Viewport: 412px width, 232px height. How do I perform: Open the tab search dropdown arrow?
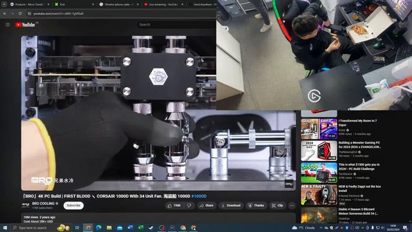pos(5,5)
